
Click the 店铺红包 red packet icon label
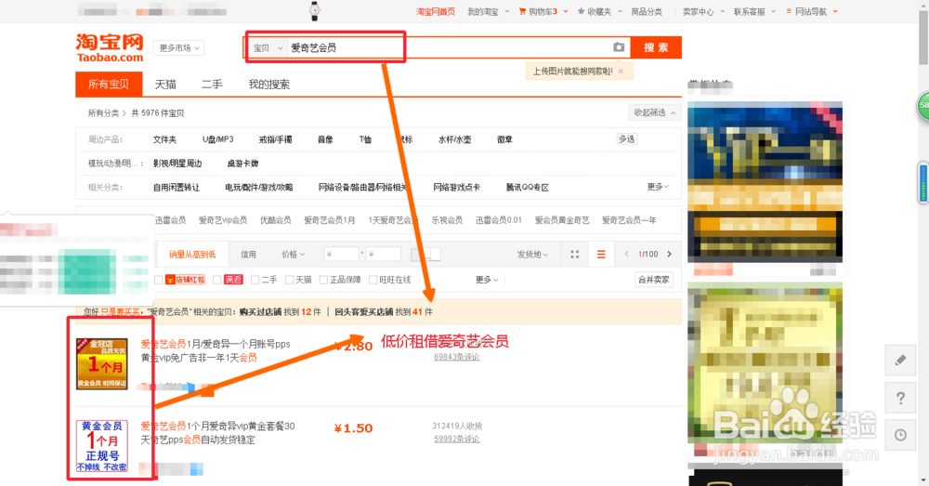185,280
